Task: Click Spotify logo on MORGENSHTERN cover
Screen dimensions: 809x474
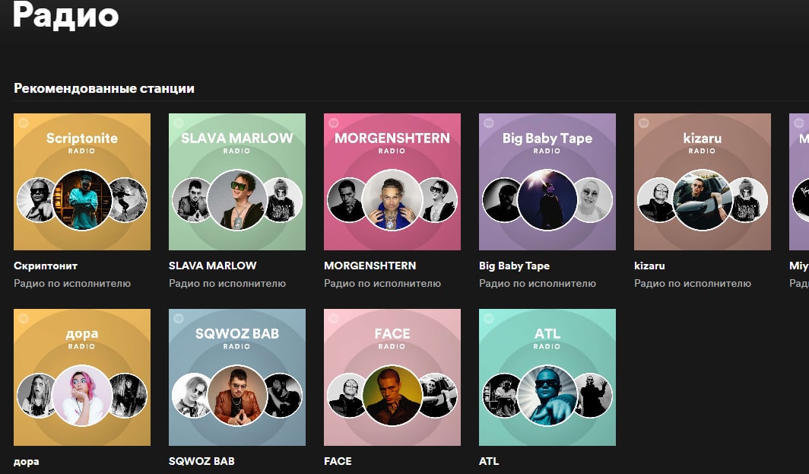Action: (x=334, y=123)
